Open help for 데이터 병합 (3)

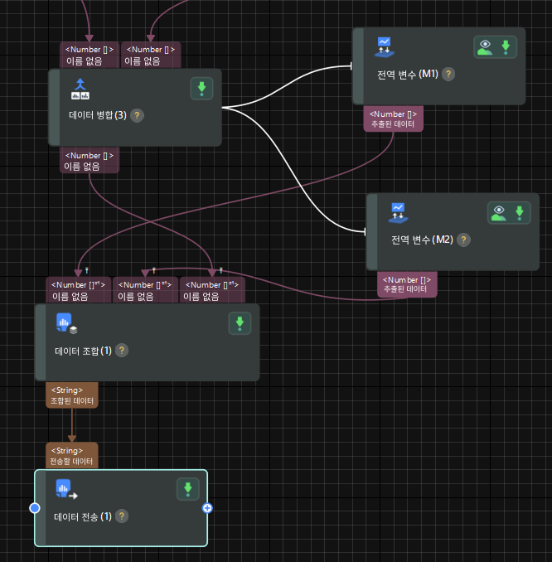click(137, 115)
